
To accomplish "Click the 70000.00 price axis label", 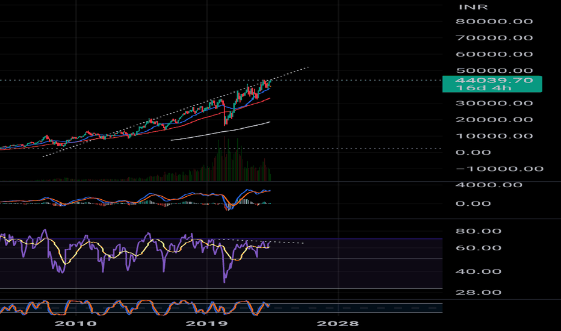I will [x=494, y=38].
